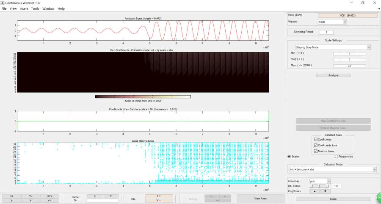Select the Frequencies radio button
This screenshot has width=381, height=204.
(337, 156)
